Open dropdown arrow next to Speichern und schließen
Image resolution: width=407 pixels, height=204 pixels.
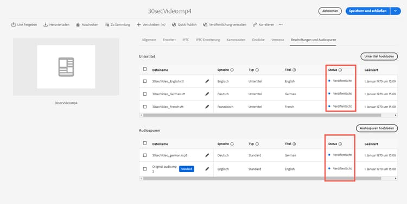pos(395,11)
